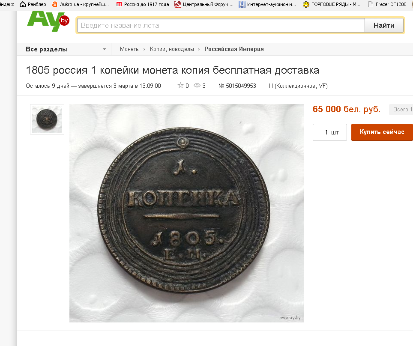The image size is (413, 346).
Task: Expand the Все разделы dropdown
Action: 66,49
